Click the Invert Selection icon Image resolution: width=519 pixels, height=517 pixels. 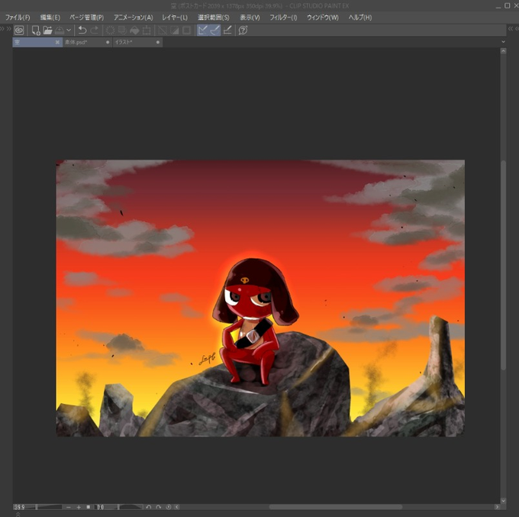pos(175,31)
